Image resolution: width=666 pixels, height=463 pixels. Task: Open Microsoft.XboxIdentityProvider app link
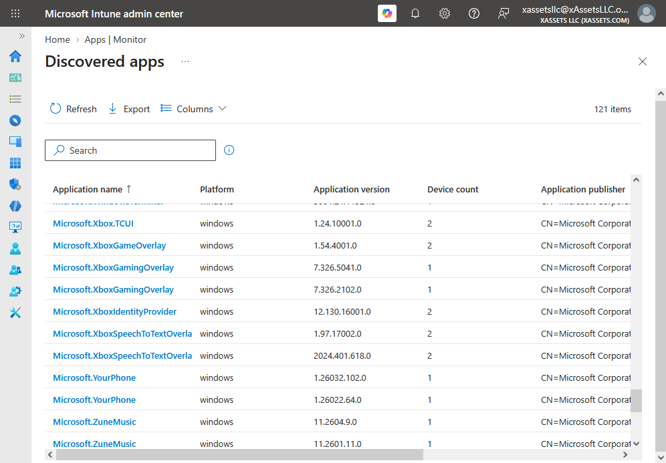(115, 311)
